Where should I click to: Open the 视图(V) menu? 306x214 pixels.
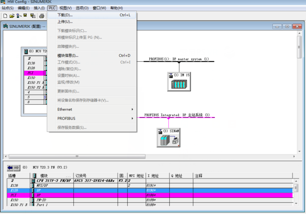[66, 8]
